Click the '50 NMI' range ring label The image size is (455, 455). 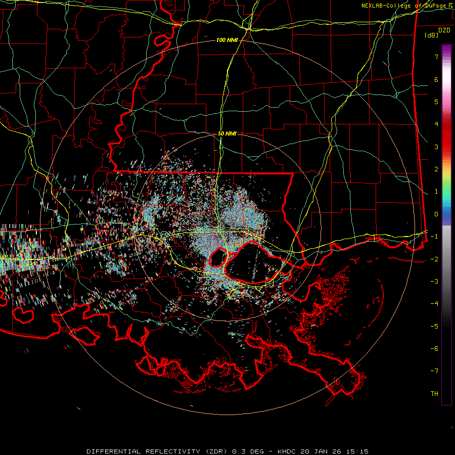(227, 133)
